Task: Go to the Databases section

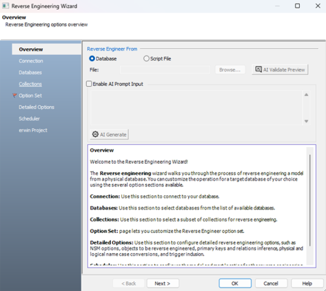Action: pyautogui.click(x=30, y=72)
